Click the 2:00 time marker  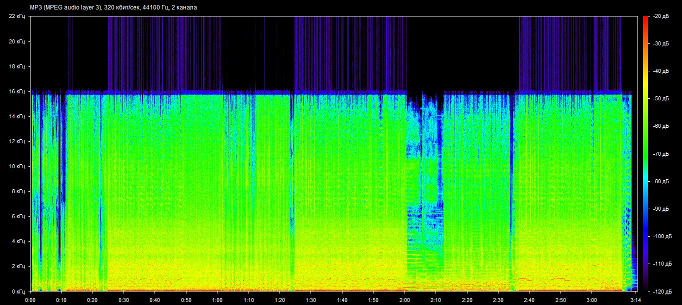click(x=404, y=300)
